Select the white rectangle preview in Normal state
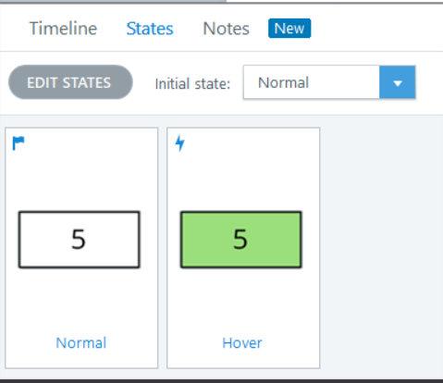This screenshot has width=443, height=383. 80,240
